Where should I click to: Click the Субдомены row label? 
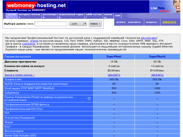pos(12,93)
